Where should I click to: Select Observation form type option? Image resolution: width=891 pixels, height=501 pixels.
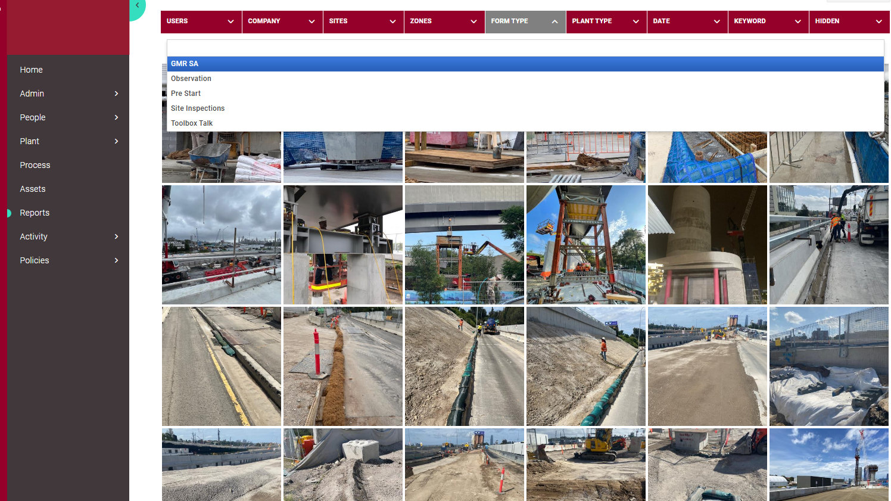(x=525, y=79)
